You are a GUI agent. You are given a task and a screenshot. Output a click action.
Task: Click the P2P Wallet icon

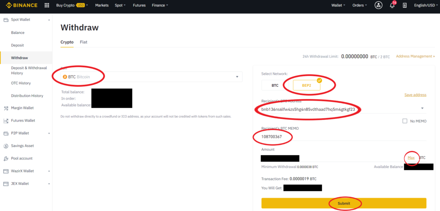pyautogui.click(x=6, y=133)
